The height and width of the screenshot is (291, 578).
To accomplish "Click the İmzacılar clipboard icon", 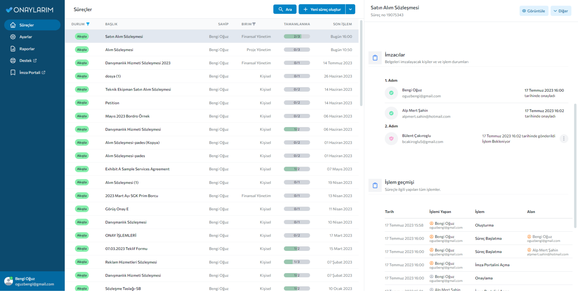I will pos(375,58).
